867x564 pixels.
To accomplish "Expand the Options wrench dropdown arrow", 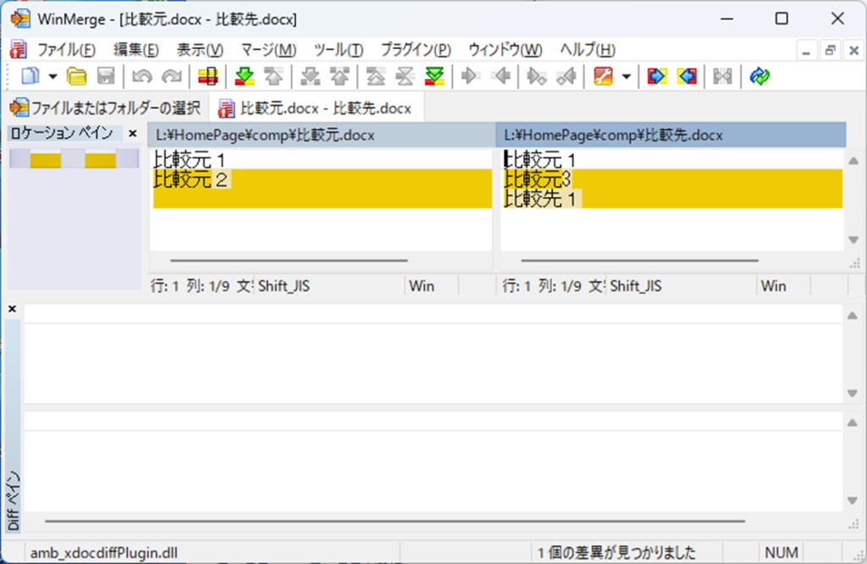I will (627, 77).
